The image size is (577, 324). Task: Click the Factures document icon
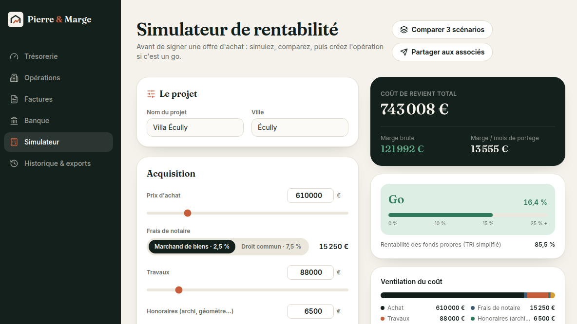(x=14, y=99)
